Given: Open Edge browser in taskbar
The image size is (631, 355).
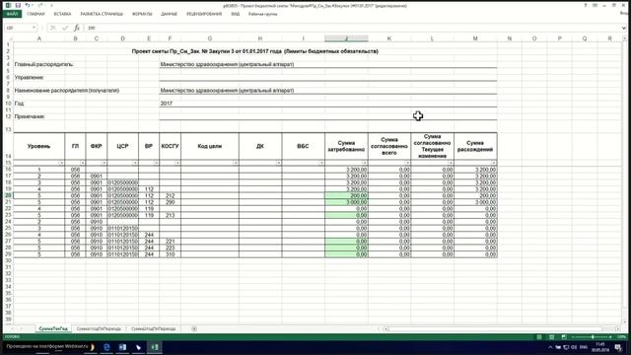Looking at the screenshot, I should 106,347.
